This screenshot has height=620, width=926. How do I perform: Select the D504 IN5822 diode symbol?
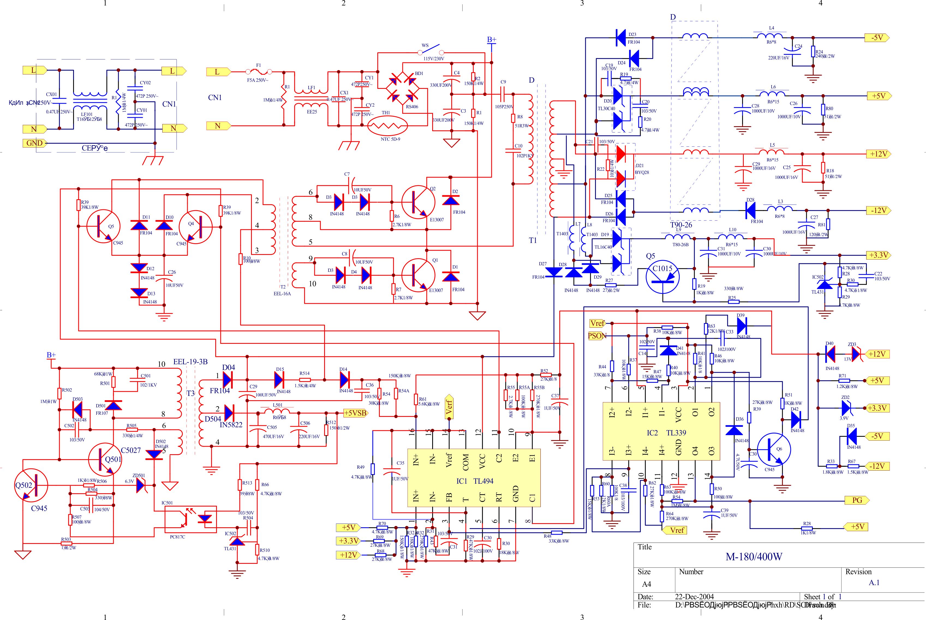tap(229, 413)
